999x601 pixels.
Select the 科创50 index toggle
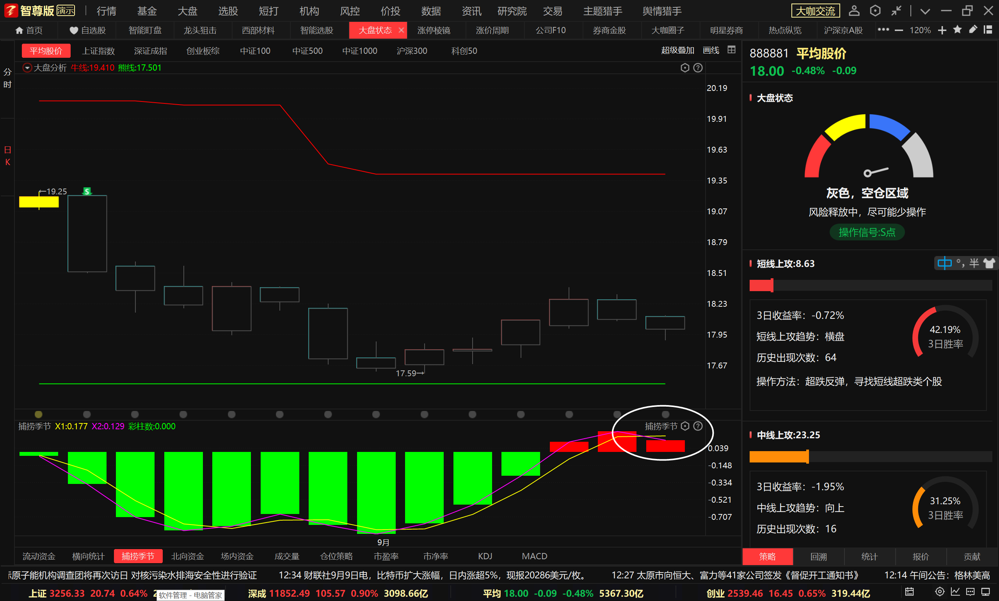[464, 51]
